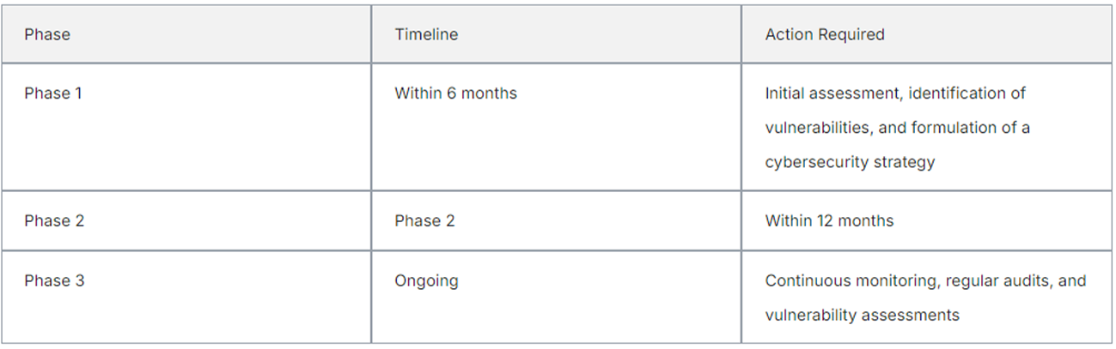1116x349 pixels.
Task: Select the "Phase 1" cell
Action: coord(53,93)
